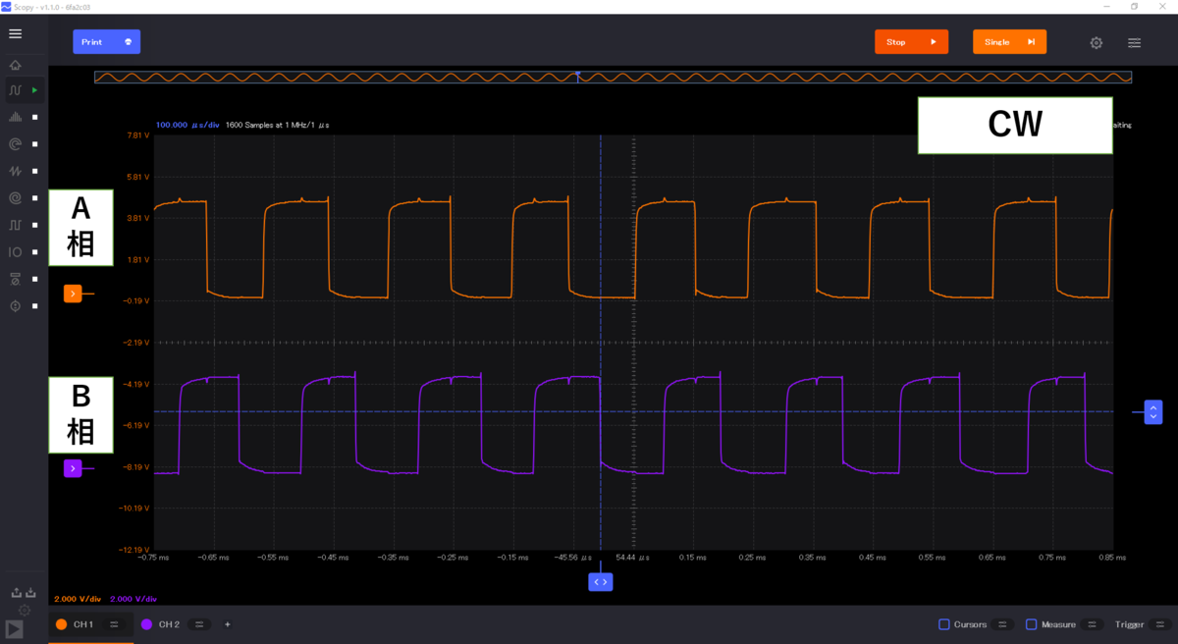Enable the Cursors checkbox
The image size is (1178, 644).
[944, 624]
